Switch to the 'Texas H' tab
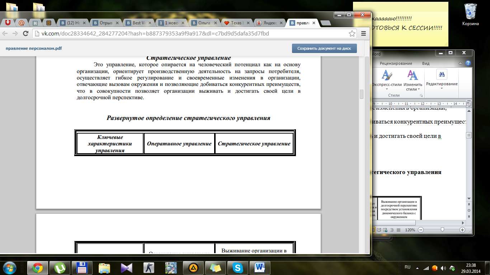 (236, 23)
